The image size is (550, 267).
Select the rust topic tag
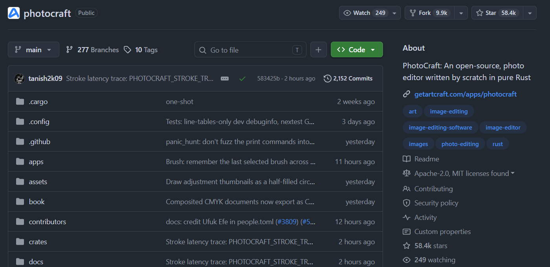coord(498,144)
